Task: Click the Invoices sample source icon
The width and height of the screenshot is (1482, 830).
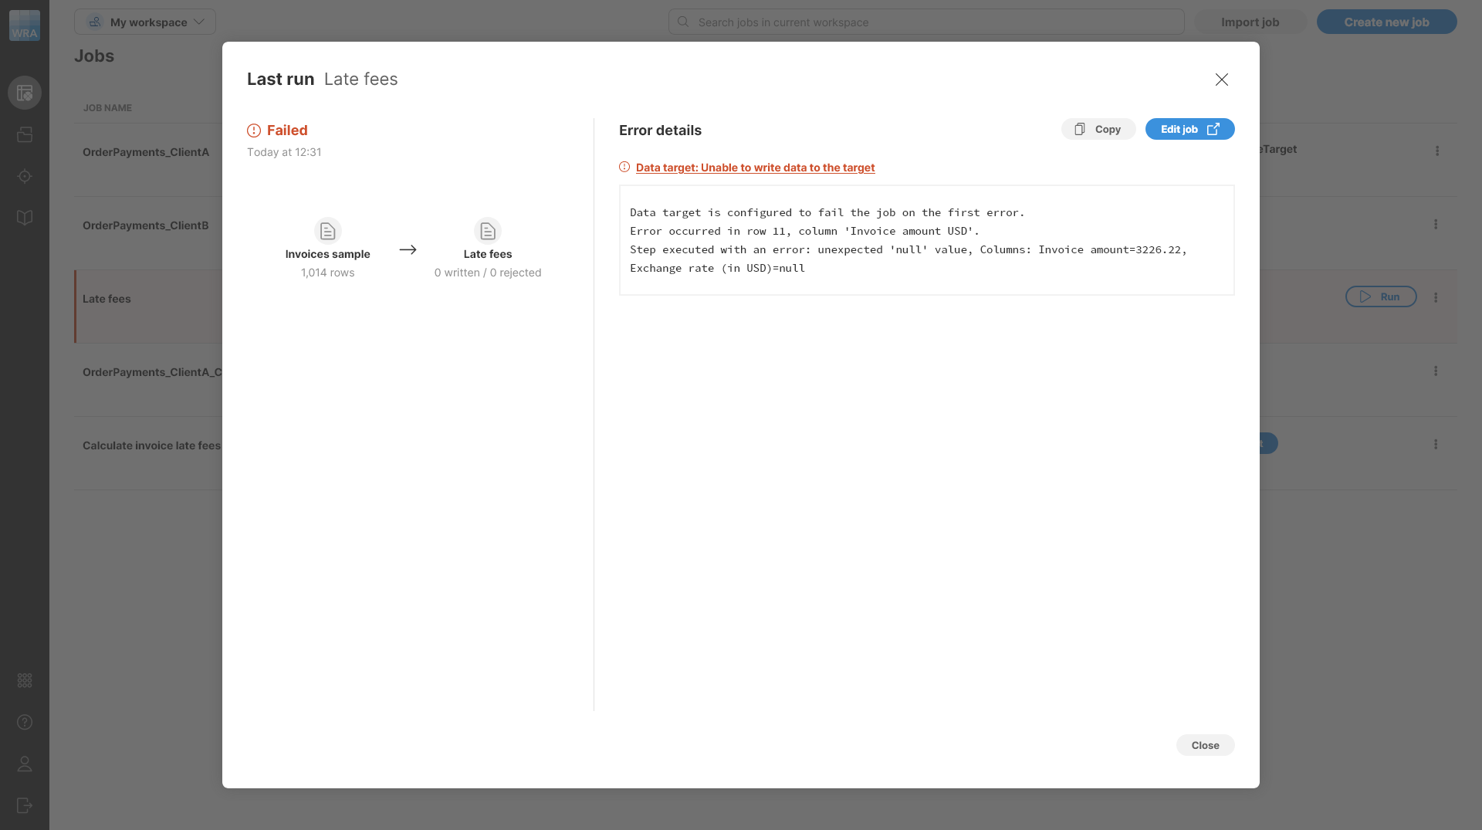Action: [x=327, y=231]
